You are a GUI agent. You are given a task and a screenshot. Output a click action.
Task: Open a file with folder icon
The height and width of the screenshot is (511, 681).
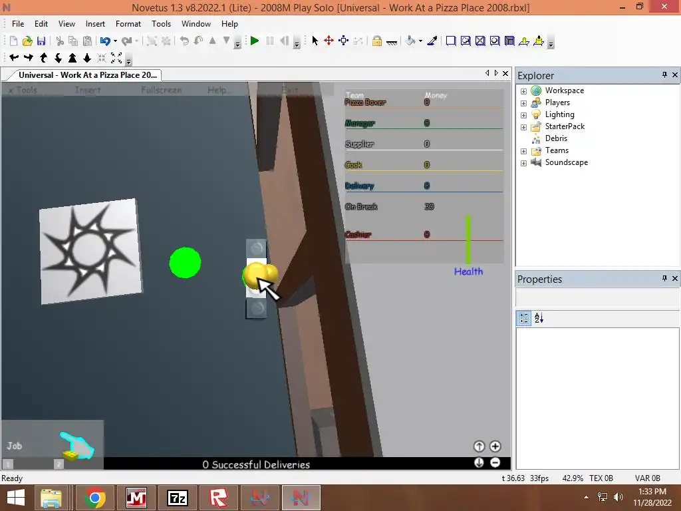(27, 41)
